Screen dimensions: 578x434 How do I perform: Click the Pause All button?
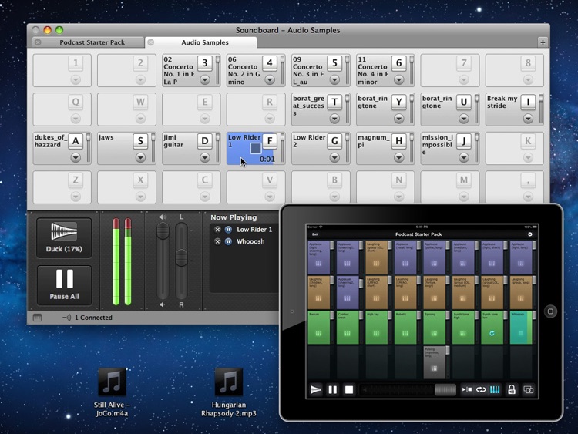coord(64,285)
